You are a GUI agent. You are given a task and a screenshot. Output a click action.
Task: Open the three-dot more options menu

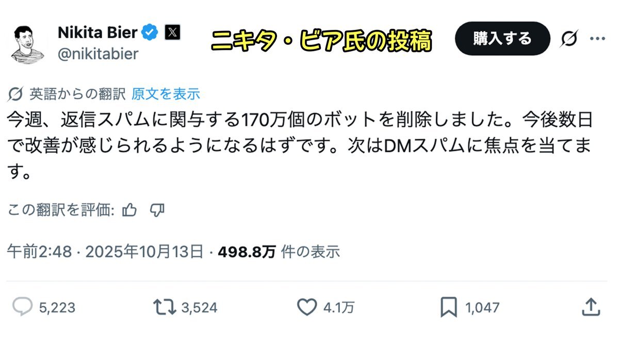click(597, 39)
